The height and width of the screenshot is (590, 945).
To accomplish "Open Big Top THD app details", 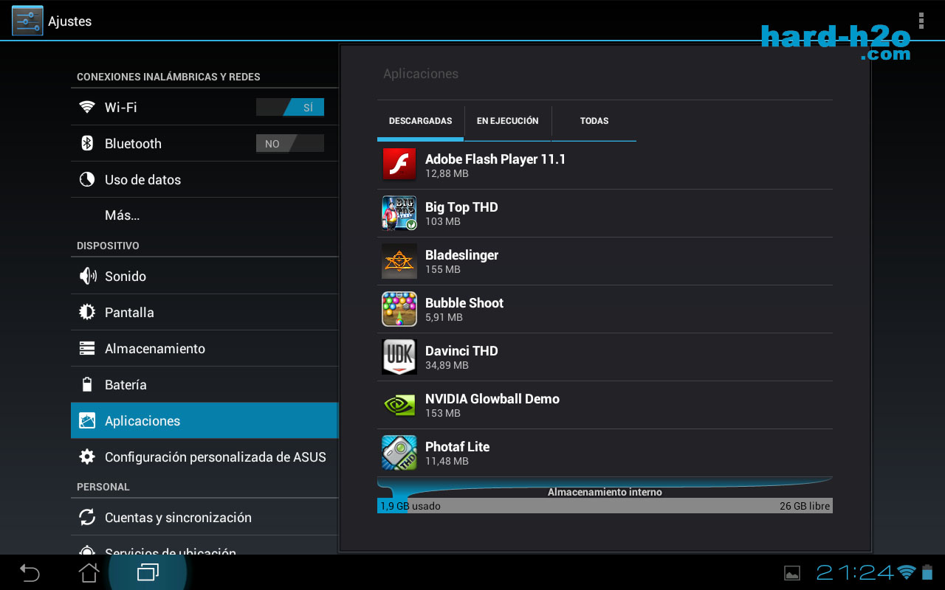I will pos(605,213).
